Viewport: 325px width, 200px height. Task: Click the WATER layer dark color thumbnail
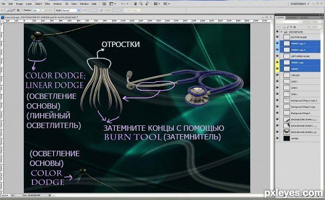pos(287,138)
